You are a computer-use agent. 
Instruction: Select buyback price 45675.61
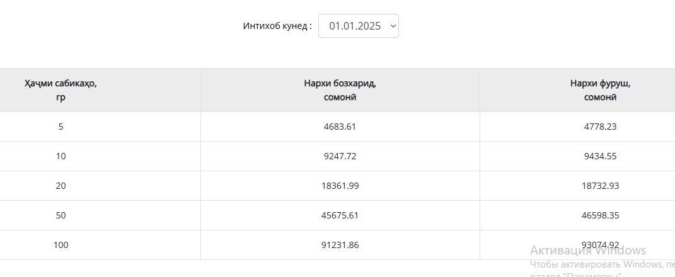coord(340,215)
